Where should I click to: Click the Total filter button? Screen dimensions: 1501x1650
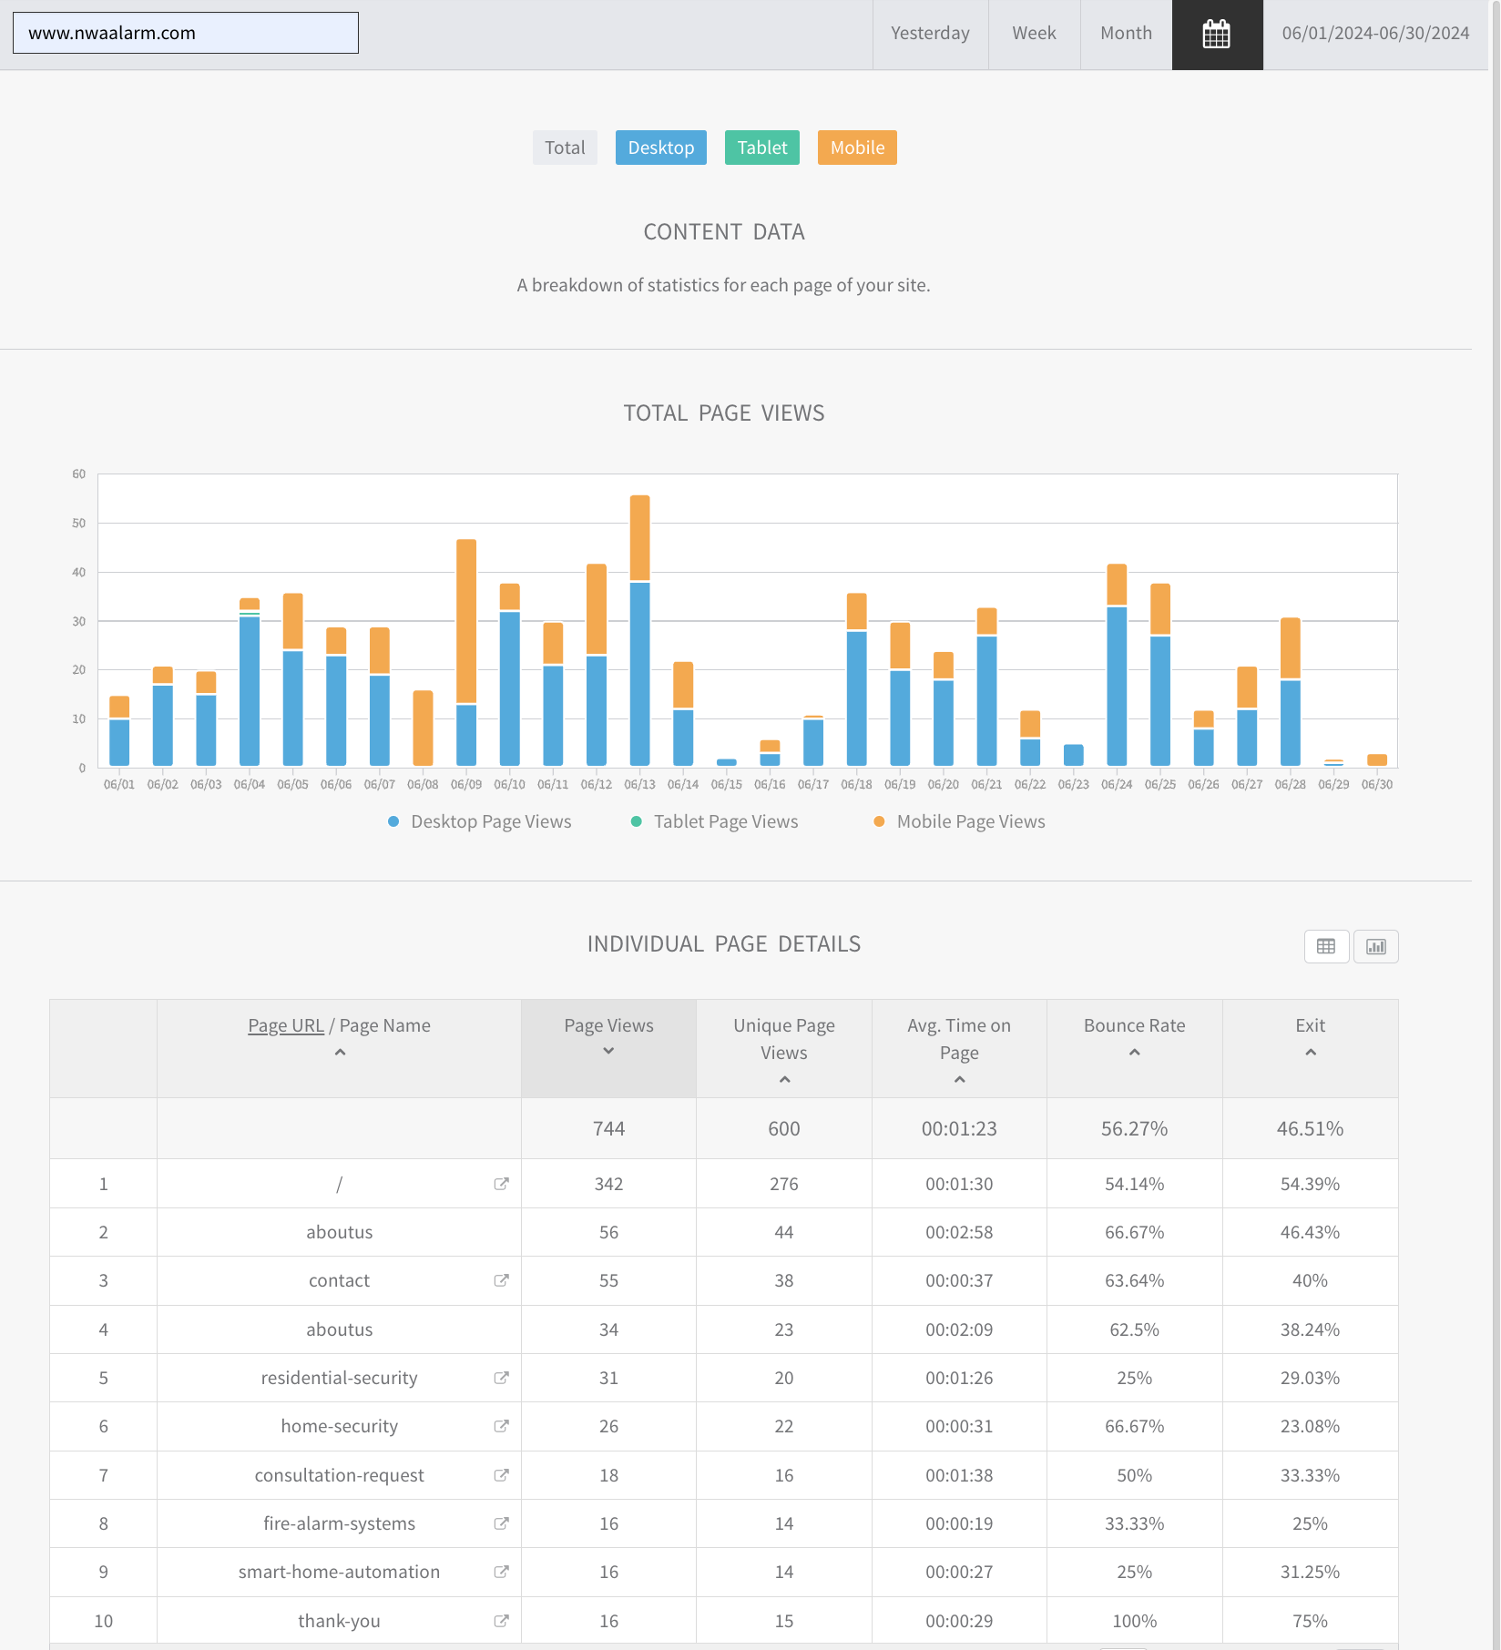[x=565, y=148]
